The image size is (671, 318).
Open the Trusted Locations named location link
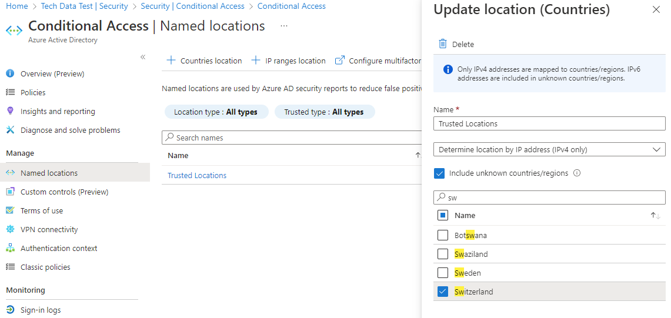197,176
